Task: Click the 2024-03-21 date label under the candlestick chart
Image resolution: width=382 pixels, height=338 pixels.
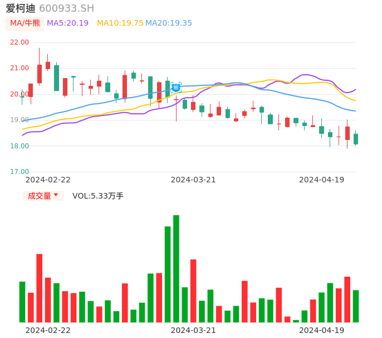Action: click(x=193, y=180)
